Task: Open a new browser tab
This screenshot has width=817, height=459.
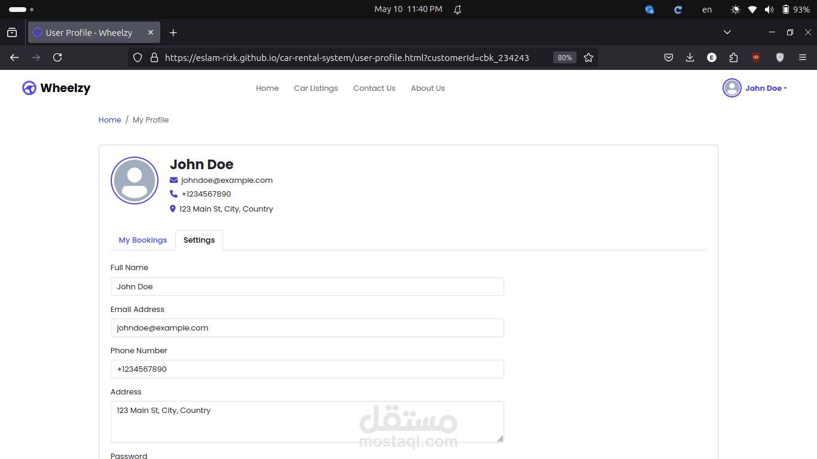Action: pyautogui.click(x=173, y=32)
